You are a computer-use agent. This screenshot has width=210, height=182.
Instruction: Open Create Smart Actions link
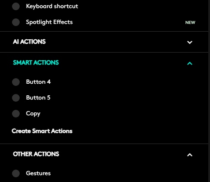pos(42,131)
